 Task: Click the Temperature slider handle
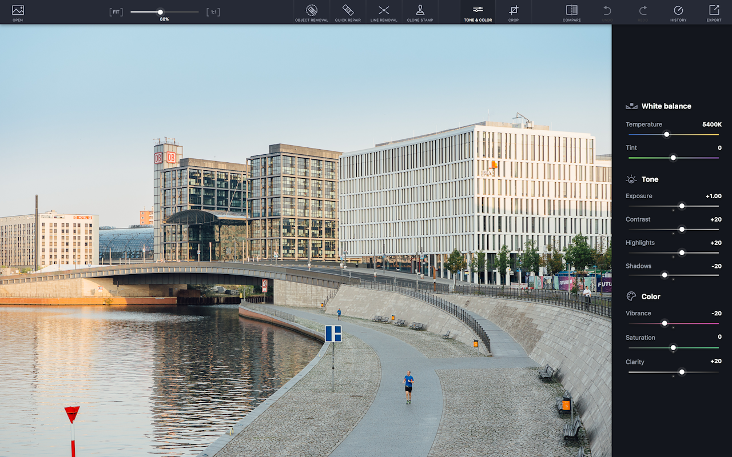pos(667,134)
